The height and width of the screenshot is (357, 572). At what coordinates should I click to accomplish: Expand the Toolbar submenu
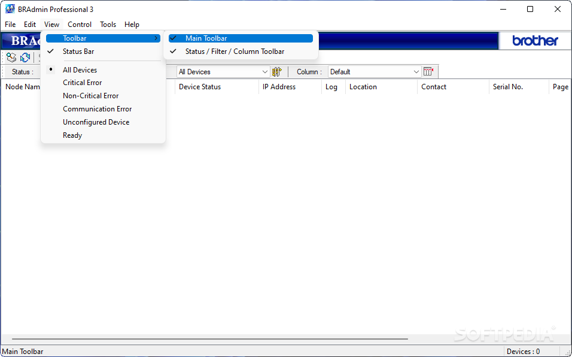tap(104, 38)
